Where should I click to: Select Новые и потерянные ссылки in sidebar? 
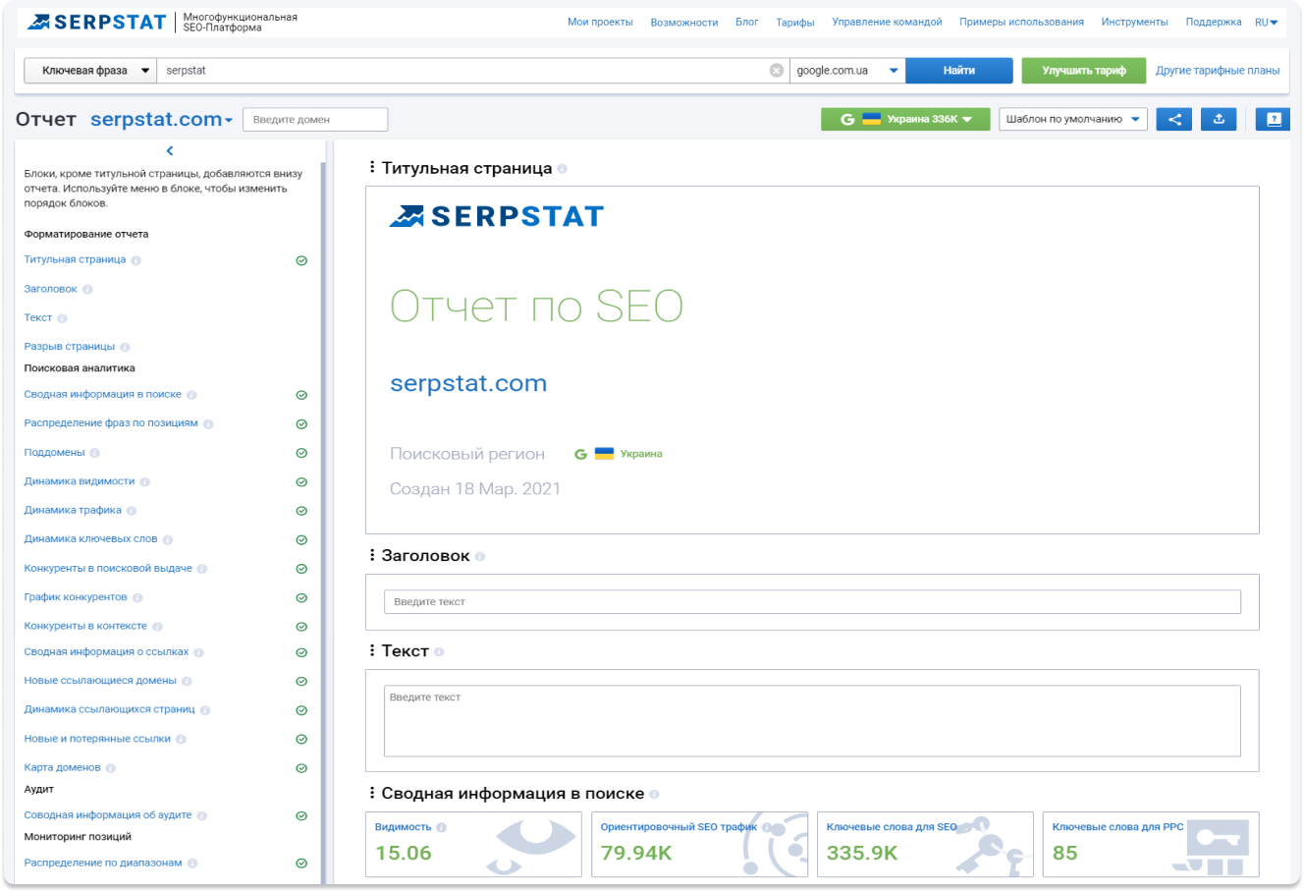[97, 739]
